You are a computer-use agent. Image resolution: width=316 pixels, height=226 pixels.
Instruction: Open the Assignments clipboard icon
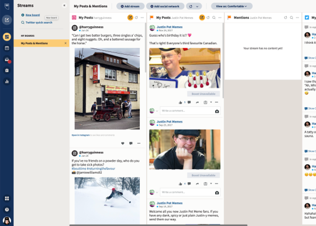(7, 70)
